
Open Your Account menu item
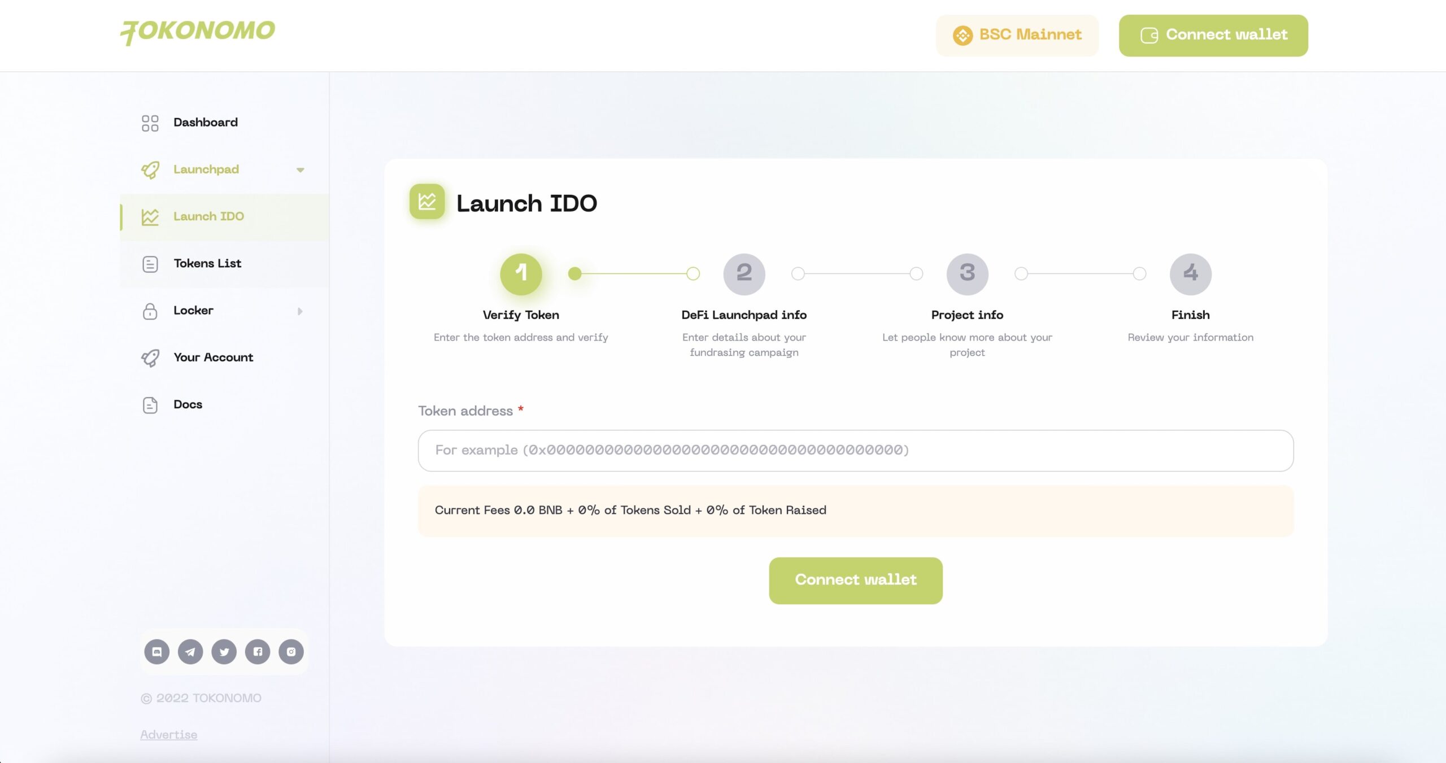tap(213, 357)
